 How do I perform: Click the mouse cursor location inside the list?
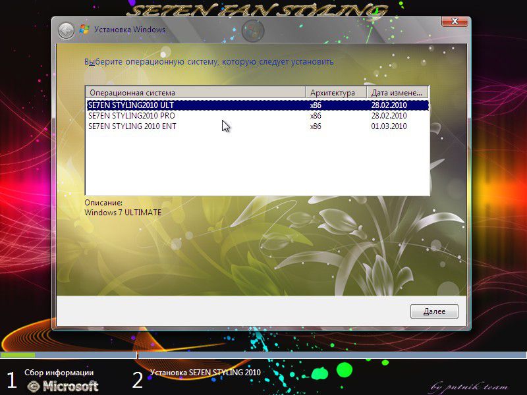pos(224,124)
